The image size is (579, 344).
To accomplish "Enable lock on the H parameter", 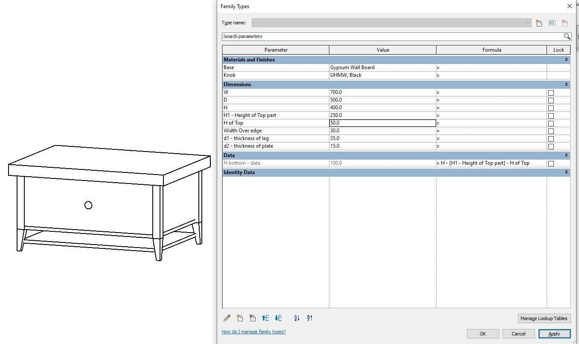I will coord(551,108).
